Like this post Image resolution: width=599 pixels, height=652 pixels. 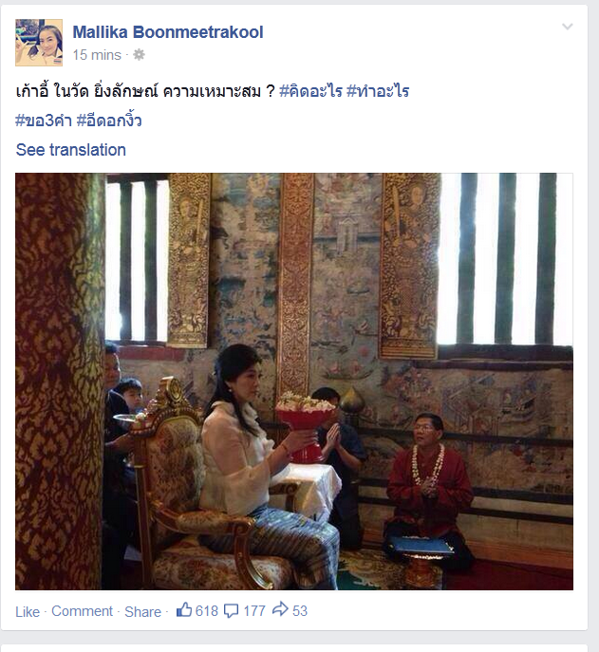[28, 612]
